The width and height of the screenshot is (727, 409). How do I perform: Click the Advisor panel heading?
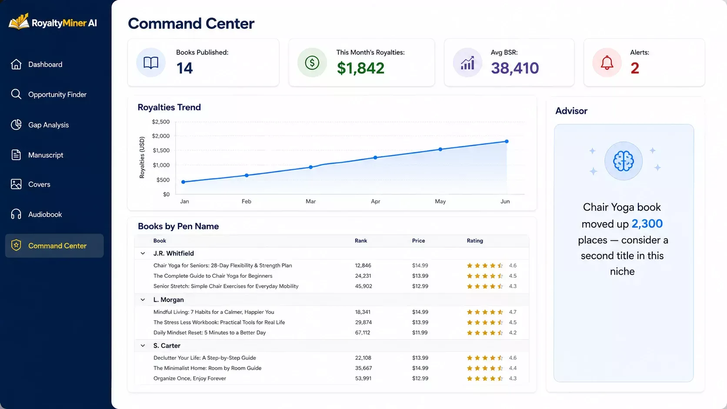tap(571, 111)
